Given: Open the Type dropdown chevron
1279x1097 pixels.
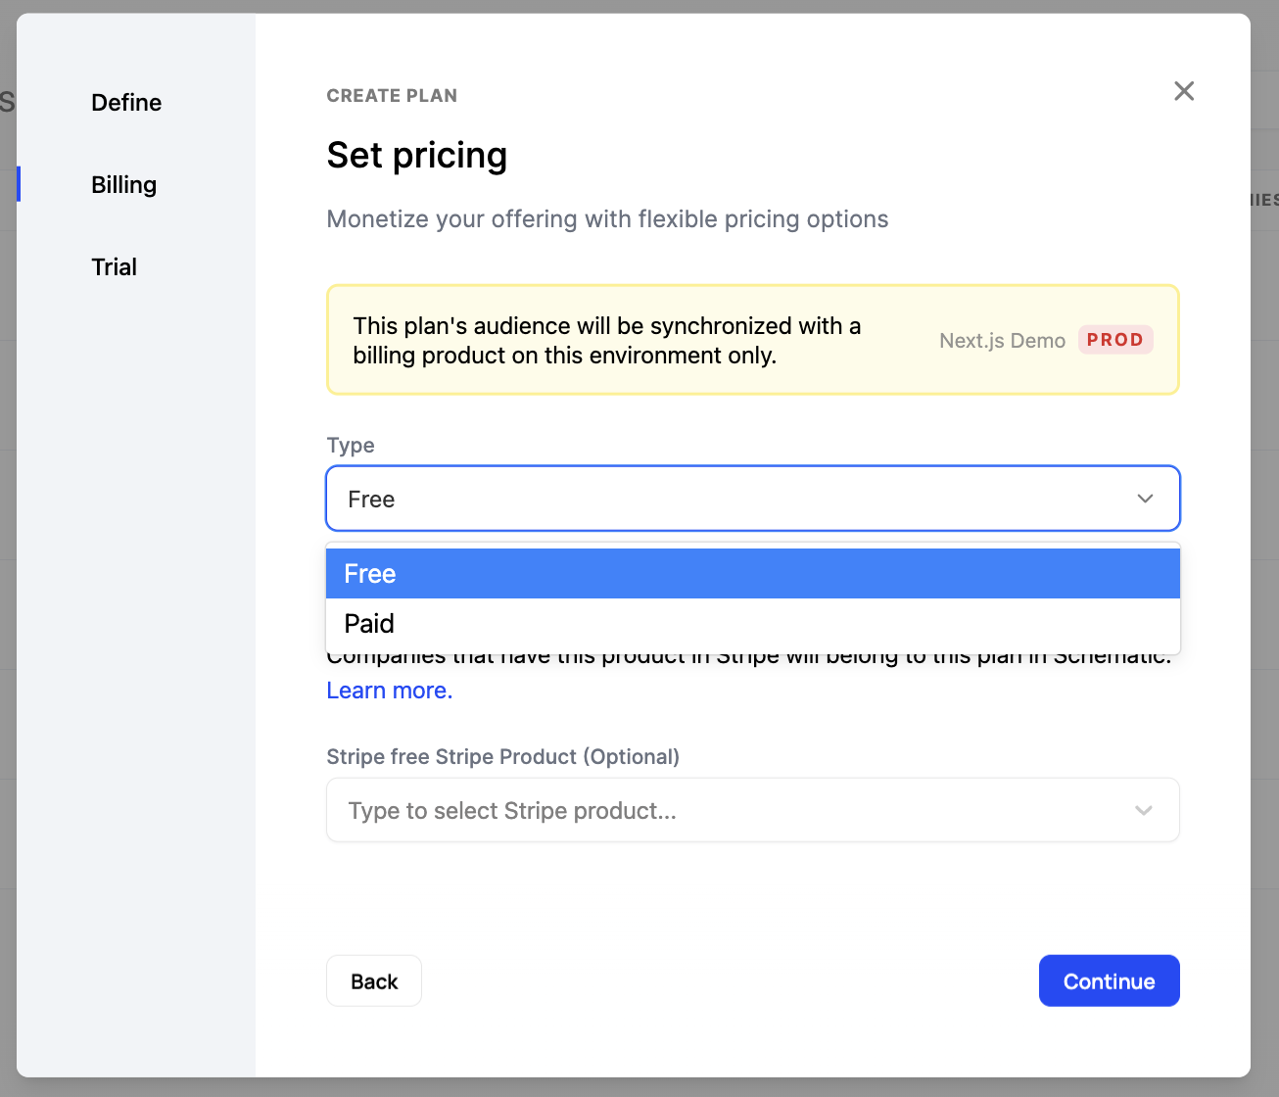Looking at the screenshot, I should tap(1145, 499).
